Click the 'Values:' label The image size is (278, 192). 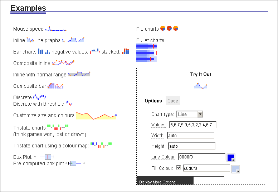pyautogui.click(x=159, y=125)
